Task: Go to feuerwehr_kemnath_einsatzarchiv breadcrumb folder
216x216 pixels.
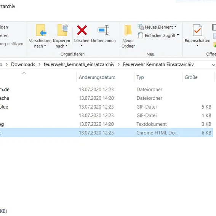Action: pos(79,64)
